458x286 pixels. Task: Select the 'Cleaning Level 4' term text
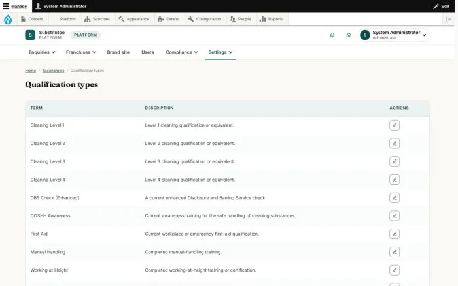[48, 180]
